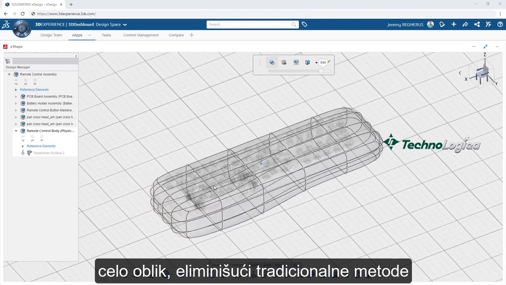Open the 3DEXPERIENCE compass
This screenshot has height=285, width=506.
click(22, 28)
